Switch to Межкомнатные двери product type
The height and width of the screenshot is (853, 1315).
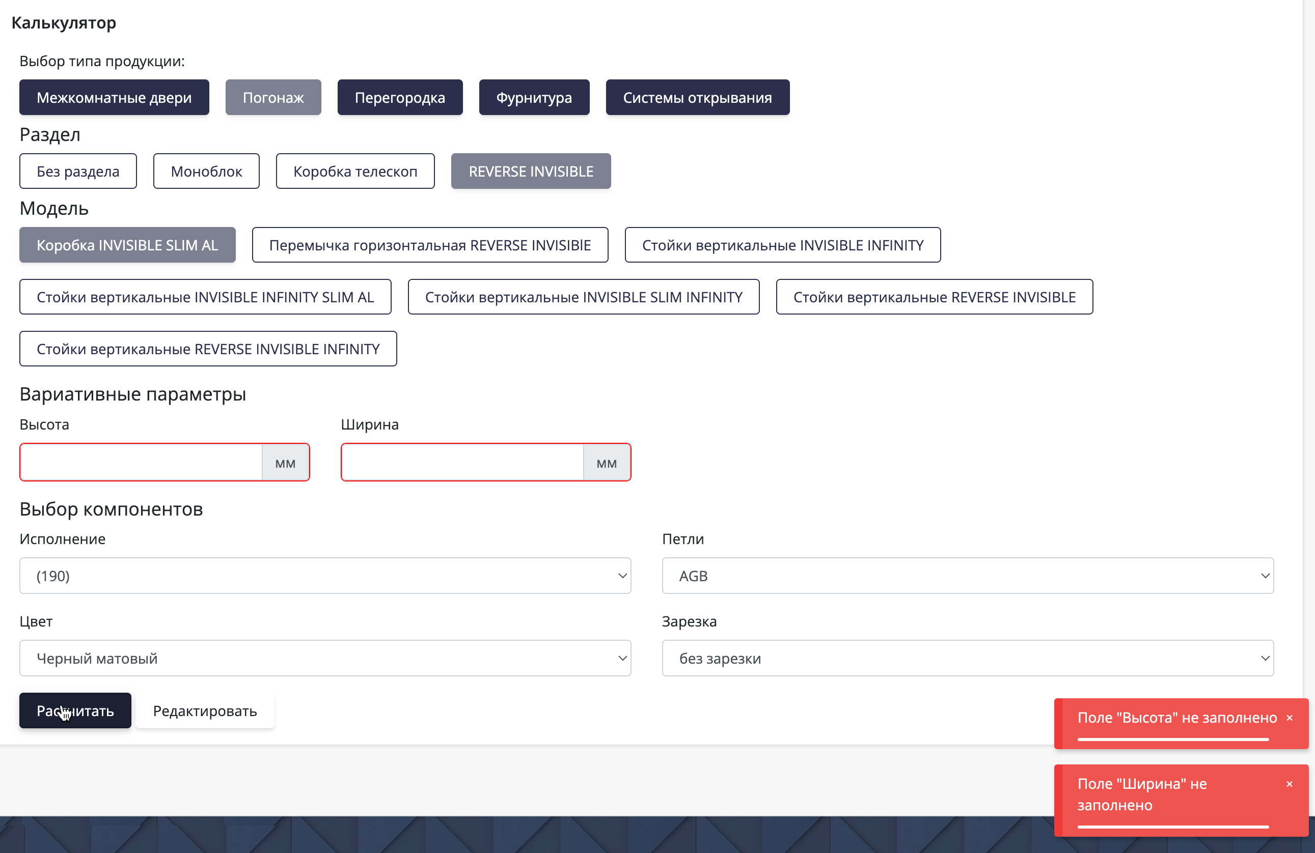pyautogui.click(x=114, y=97)
